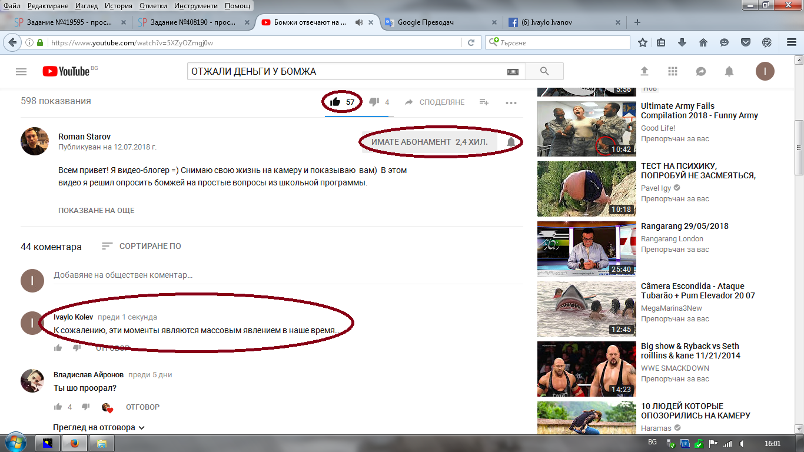Open a new browser tab
The width and height of the screenshot is (804, 452).
click(x=637, y=22)
